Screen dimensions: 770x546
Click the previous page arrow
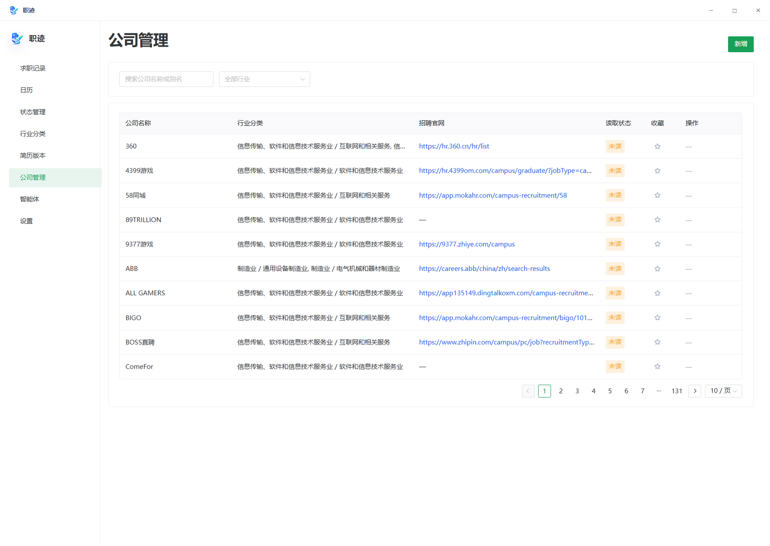coord(528,391)
